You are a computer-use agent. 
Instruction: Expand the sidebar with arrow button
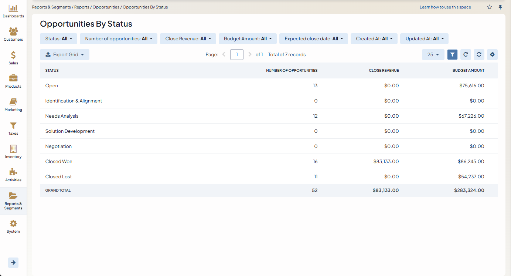coord(13,262)
